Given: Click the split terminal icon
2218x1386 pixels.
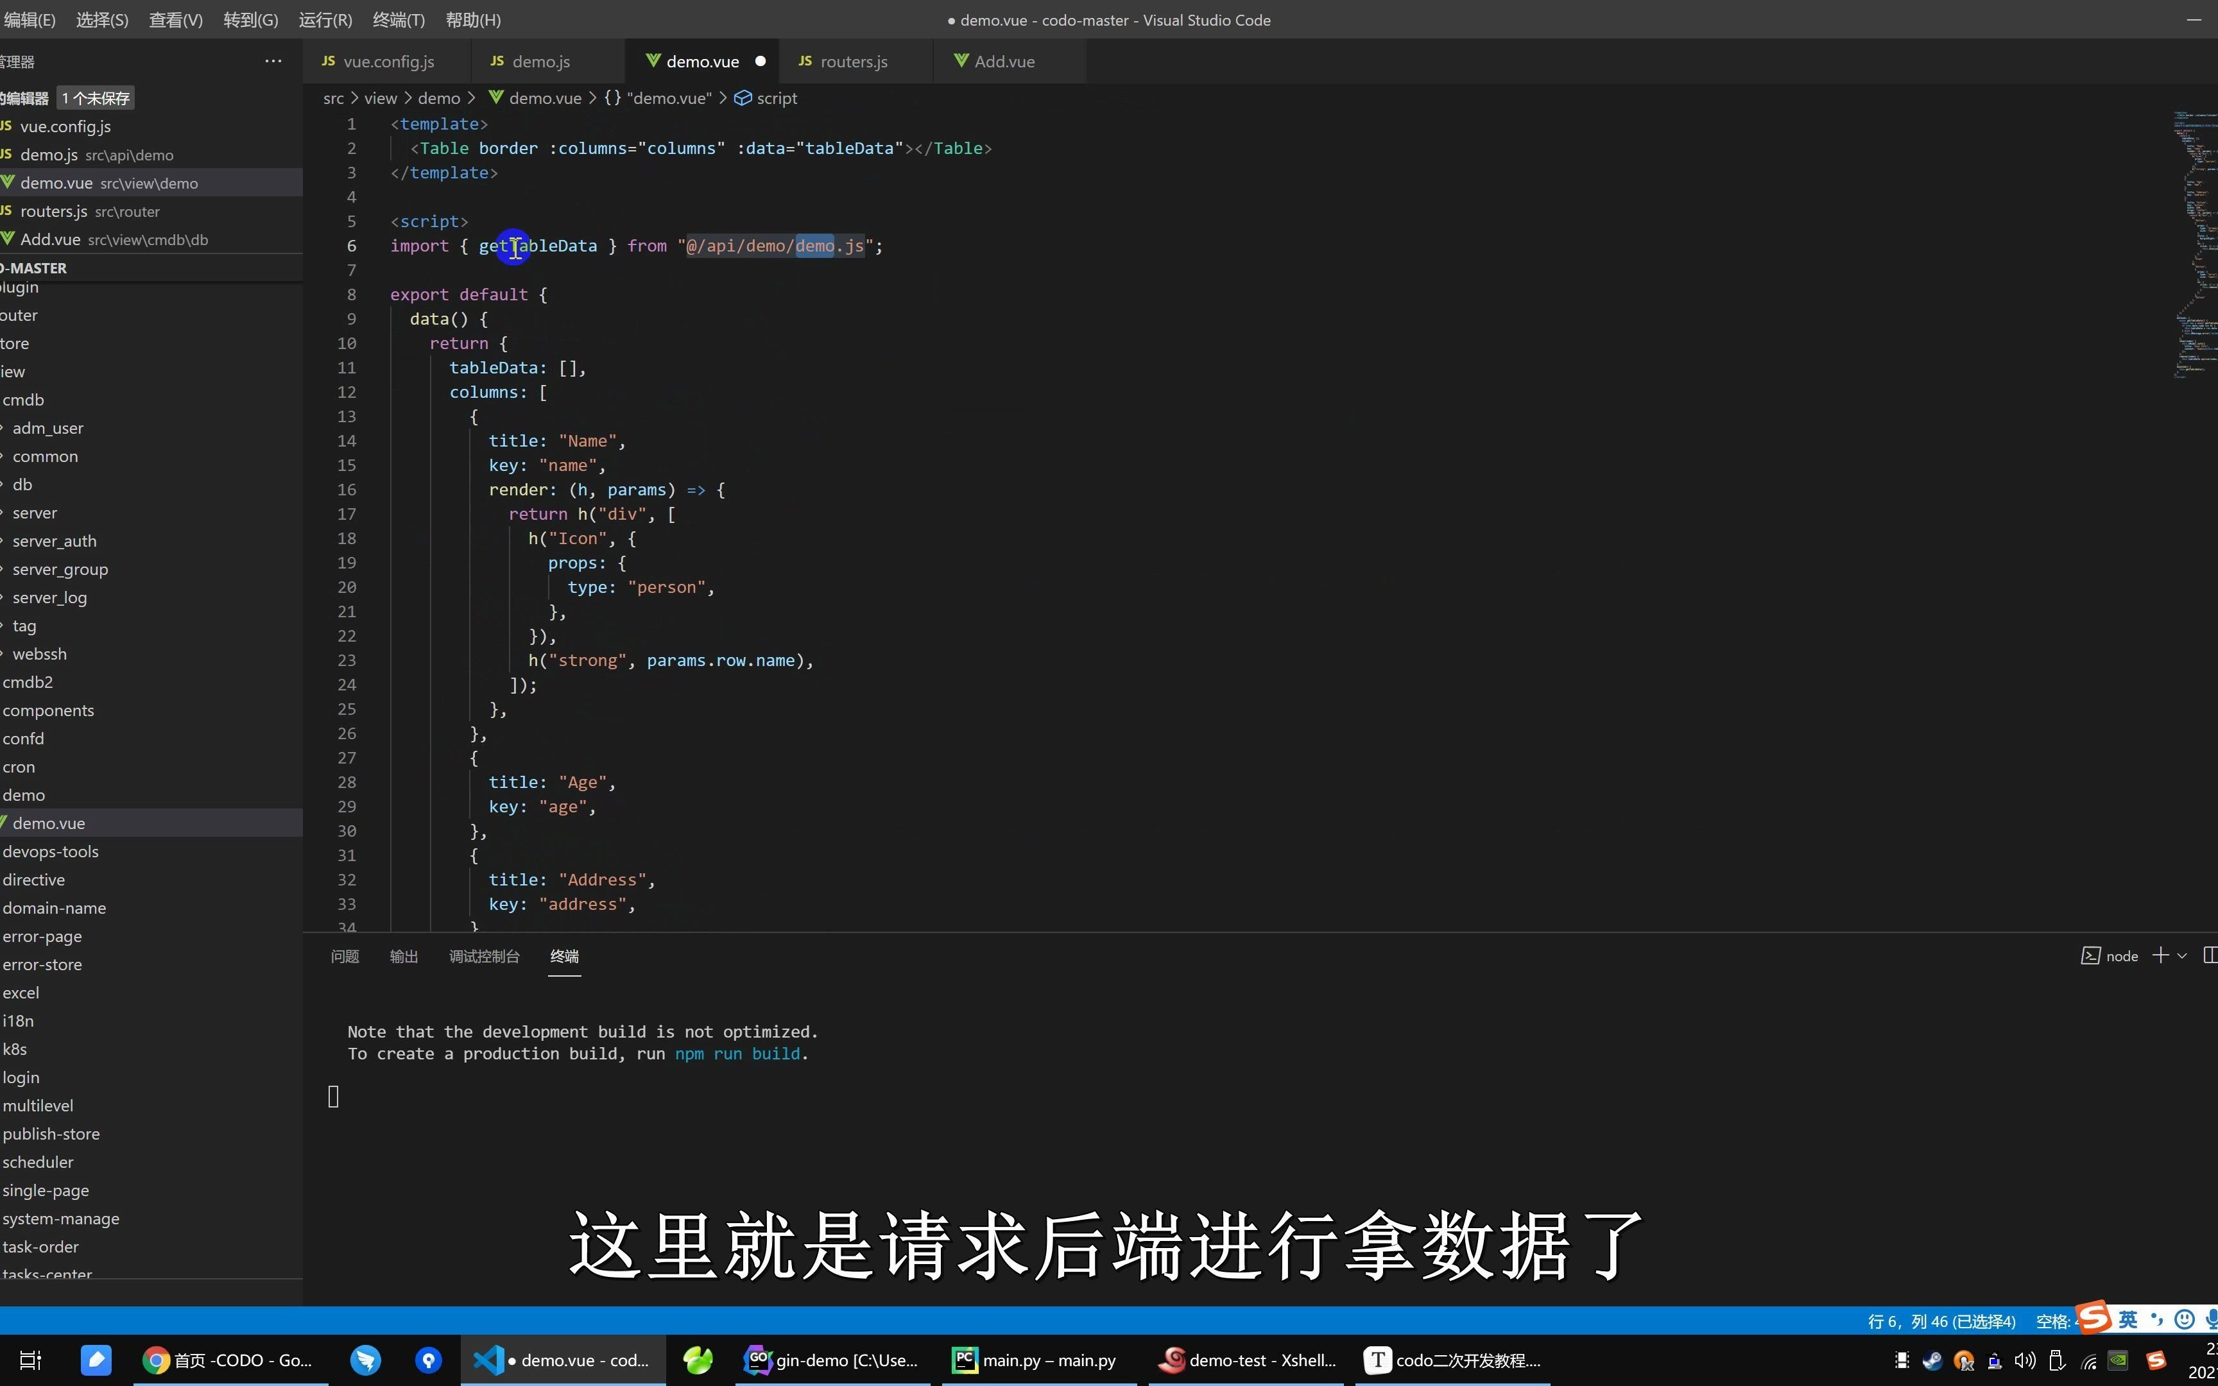Looking at the screenshot, I should click(2210, 955).
